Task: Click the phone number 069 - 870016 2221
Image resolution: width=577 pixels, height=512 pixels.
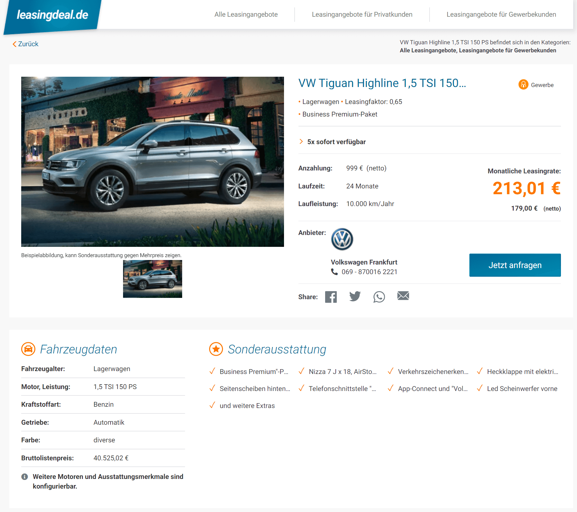Action: 369,272
